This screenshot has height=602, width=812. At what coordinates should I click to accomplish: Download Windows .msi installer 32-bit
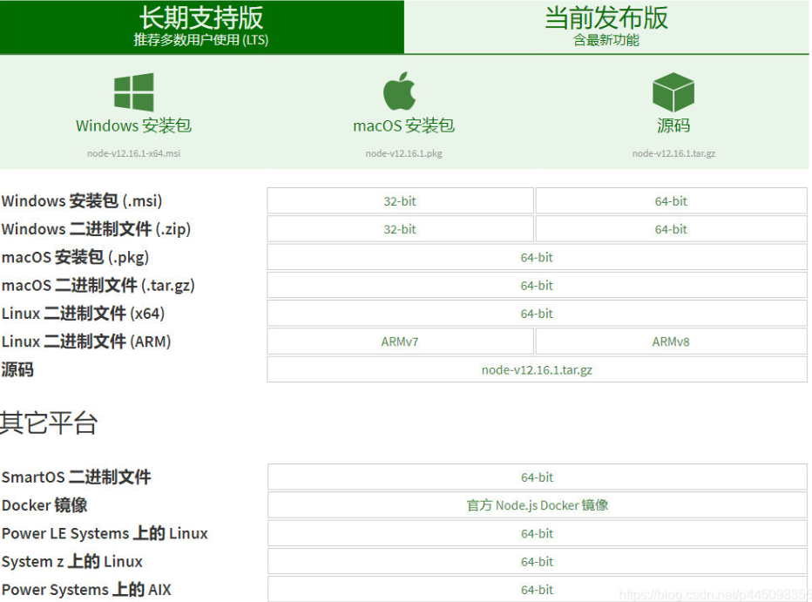pos(400,201)
